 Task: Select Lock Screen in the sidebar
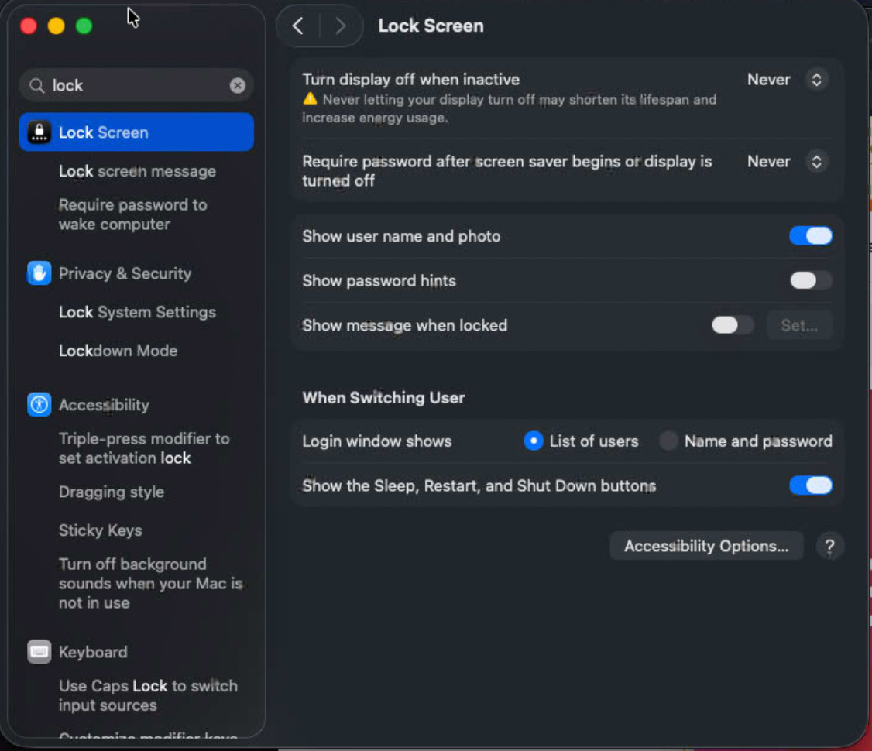[136, 132]
